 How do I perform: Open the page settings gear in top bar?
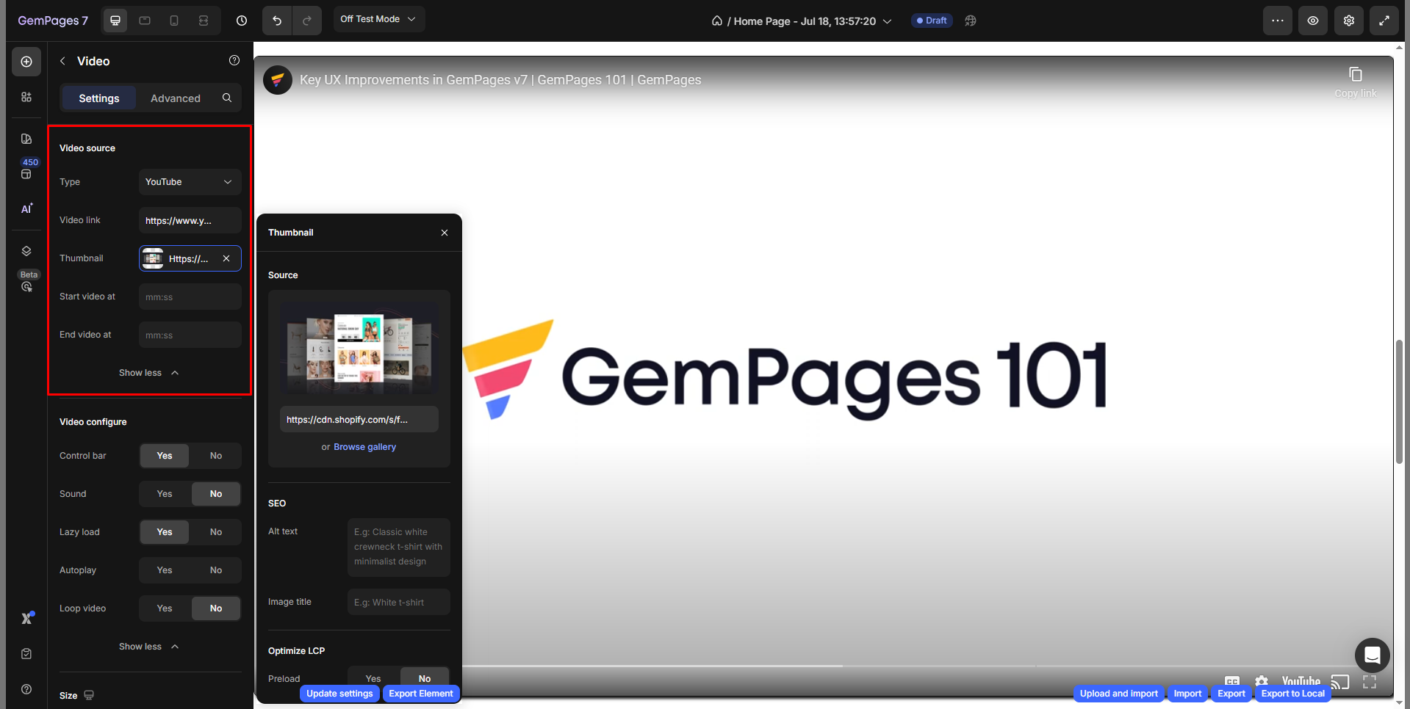(1349, 21)
